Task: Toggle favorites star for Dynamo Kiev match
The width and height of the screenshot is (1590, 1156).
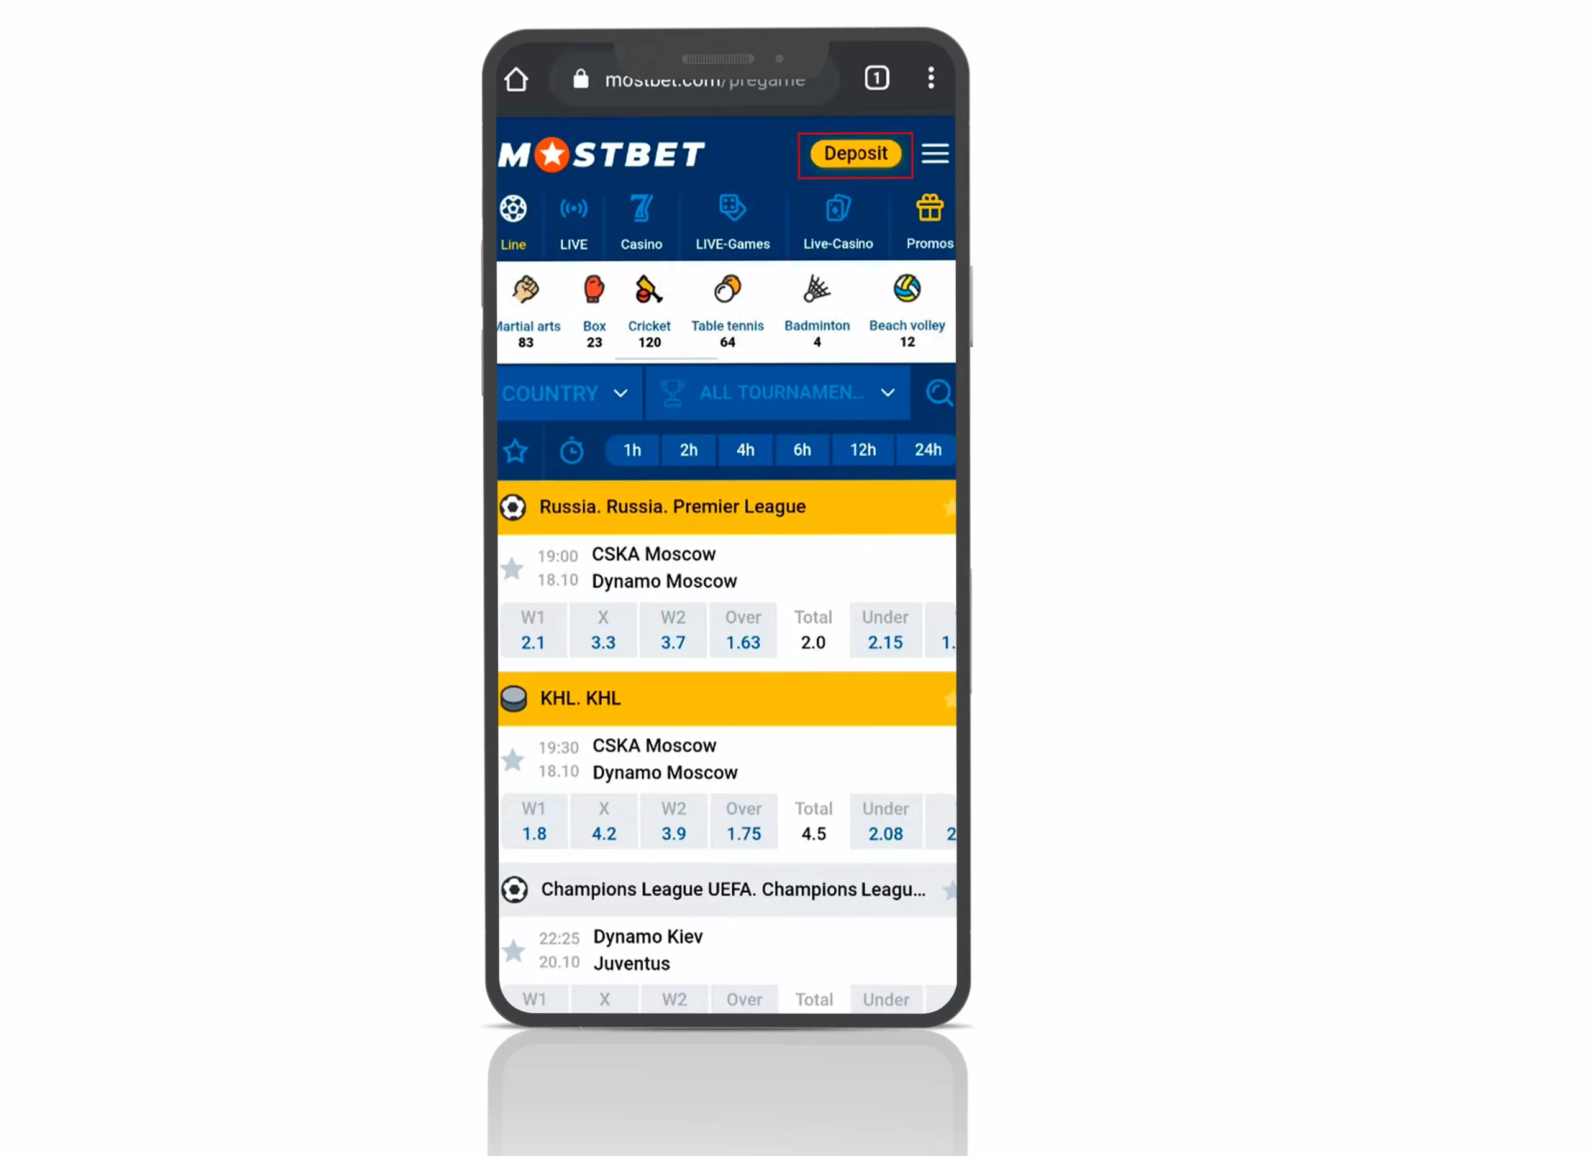Action: (x=515, y=951)
